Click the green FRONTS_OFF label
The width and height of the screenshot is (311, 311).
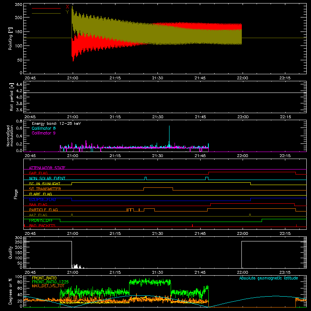[x=41, y=220]
